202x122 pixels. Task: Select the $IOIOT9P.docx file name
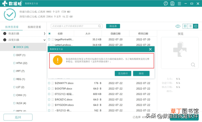tap(63, 88)
